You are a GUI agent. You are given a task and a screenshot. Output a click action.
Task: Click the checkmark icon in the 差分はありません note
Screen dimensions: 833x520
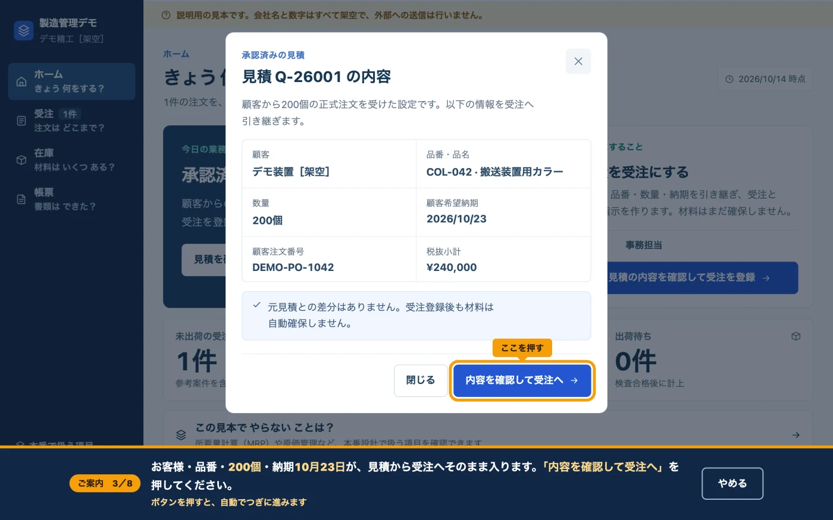[256, 305]
